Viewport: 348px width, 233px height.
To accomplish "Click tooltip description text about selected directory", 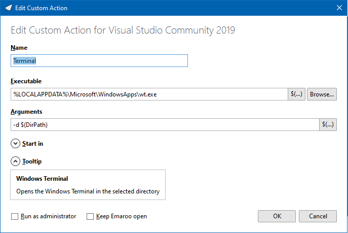I will coord(88,191).
